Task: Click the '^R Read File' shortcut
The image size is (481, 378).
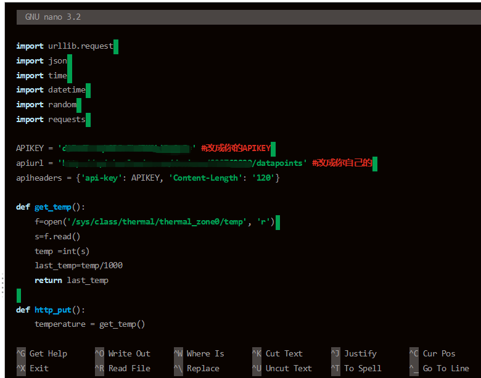Action: [123, 369]
